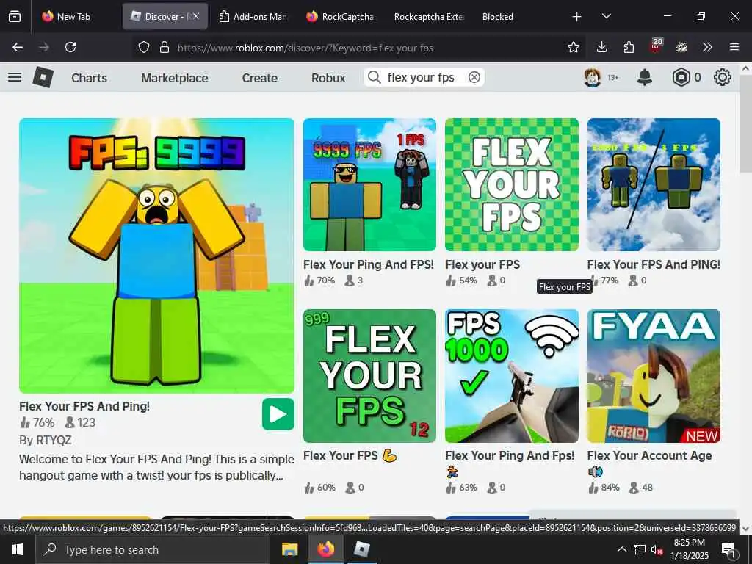
Task: Show more tools overflow chevrons
Action: point(707,47)
